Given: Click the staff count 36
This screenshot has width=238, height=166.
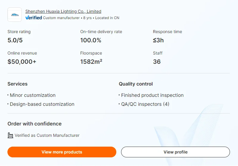Looking at the screenshot, I should pos(157,62).
